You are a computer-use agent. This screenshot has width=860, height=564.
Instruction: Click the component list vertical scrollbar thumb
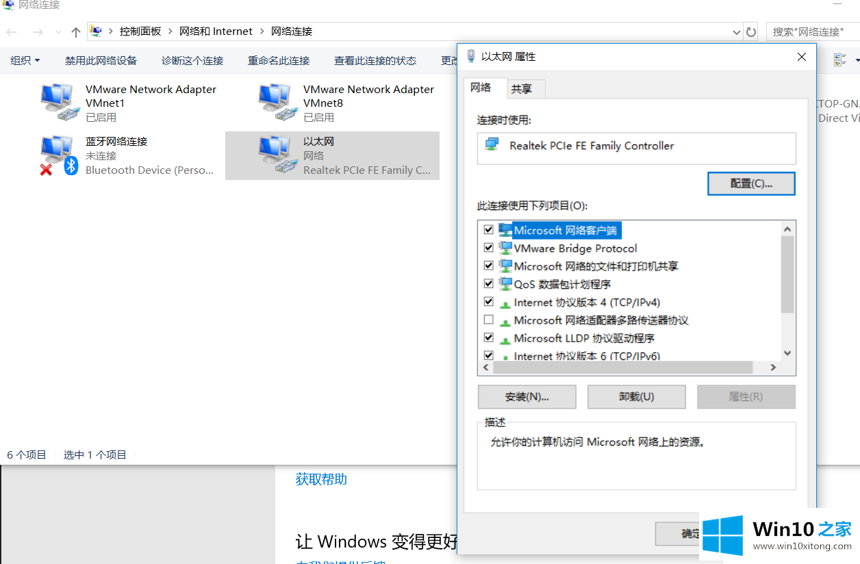click(787, 274)
